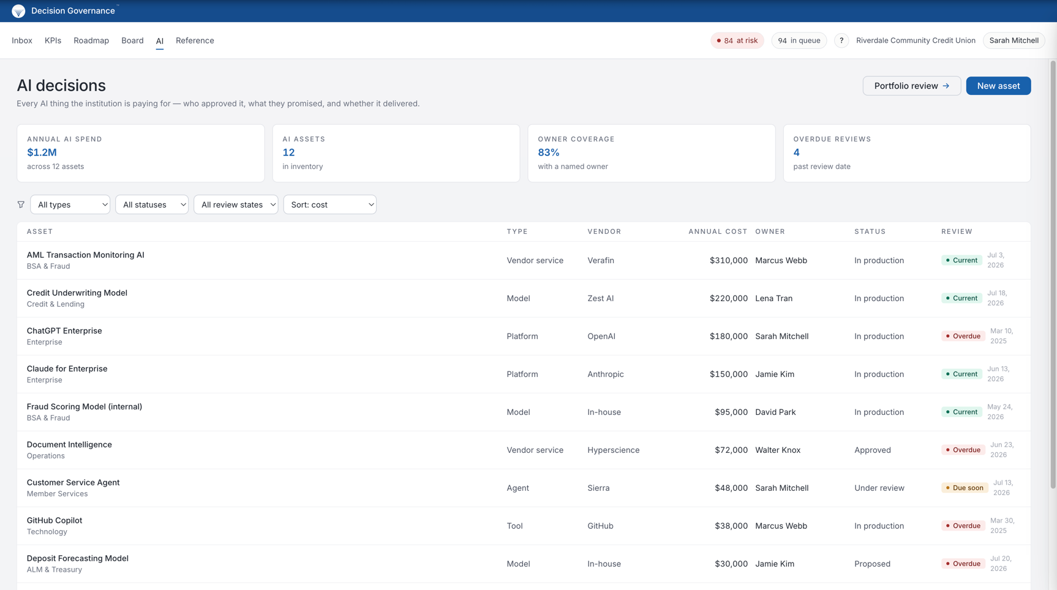The height and width of the screenshot is (590, 1057).
Task: Click the Due soon badge for Customer Service Agent
Action: pos(965,488)
